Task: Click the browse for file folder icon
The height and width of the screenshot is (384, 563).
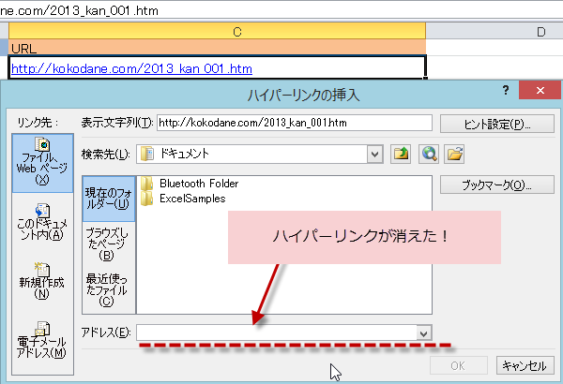Action: tap(454, 155)
